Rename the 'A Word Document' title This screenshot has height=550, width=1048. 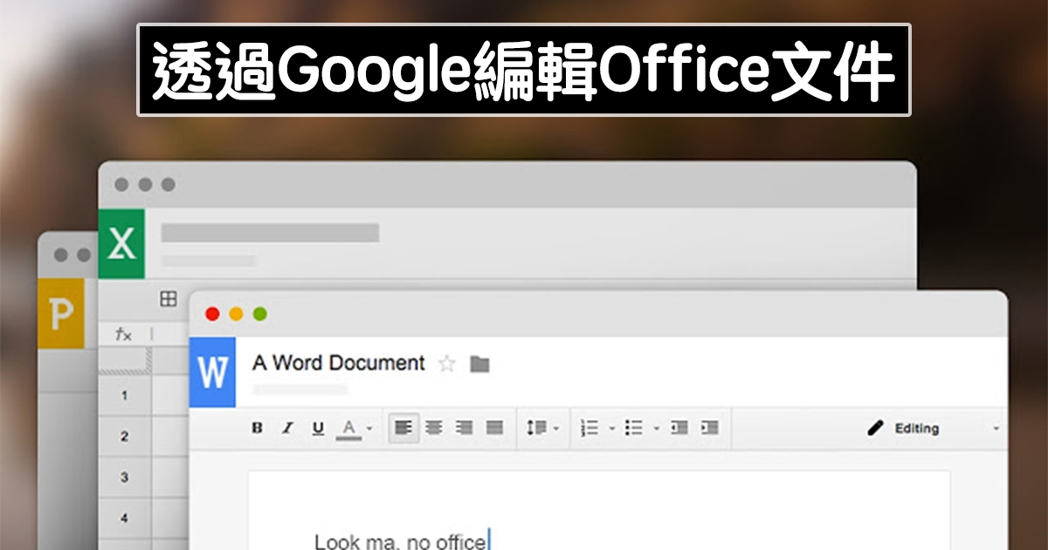coord(338,363)
